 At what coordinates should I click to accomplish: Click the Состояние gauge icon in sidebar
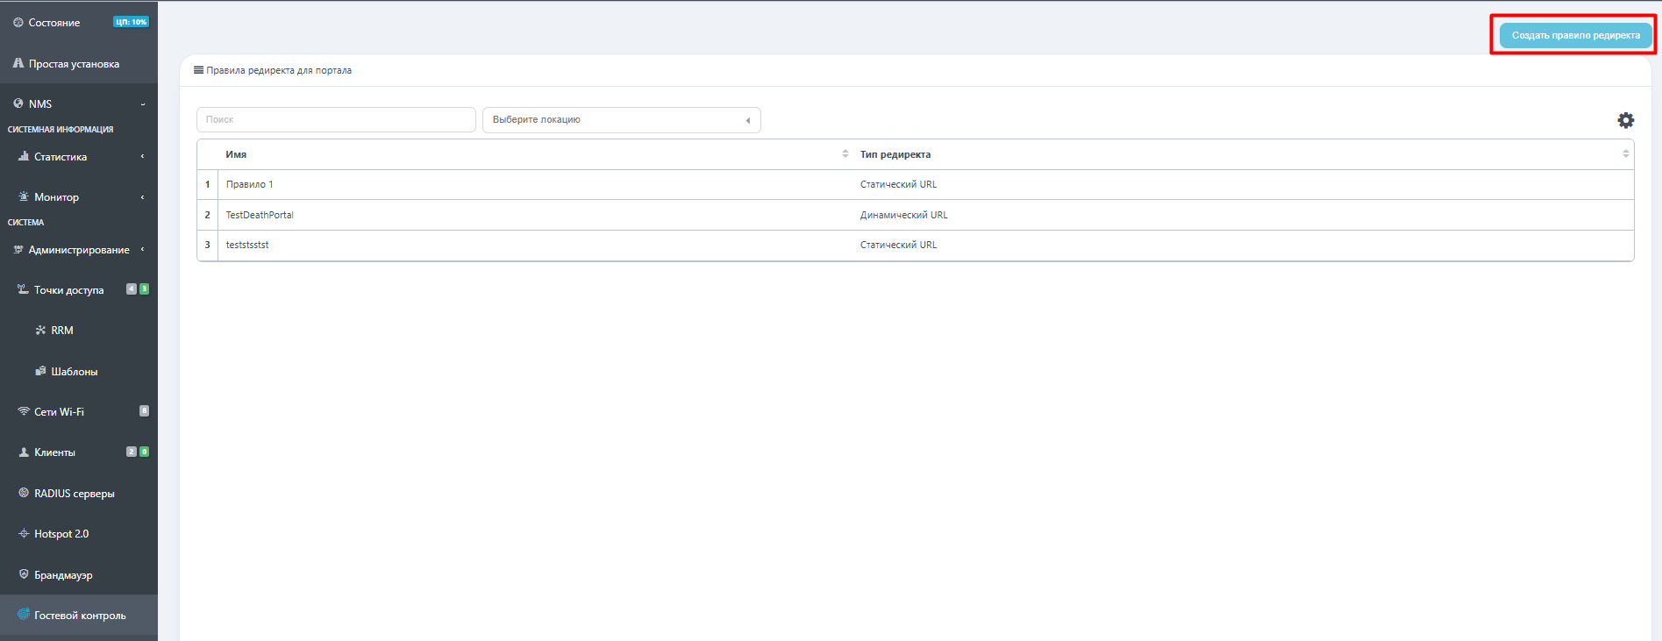pyautogui.click(x=18, y=23)
